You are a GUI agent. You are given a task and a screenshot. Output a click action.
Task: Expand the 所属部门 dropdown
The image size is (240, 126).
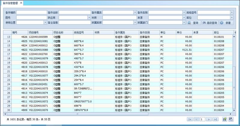(x=184, y=23)
